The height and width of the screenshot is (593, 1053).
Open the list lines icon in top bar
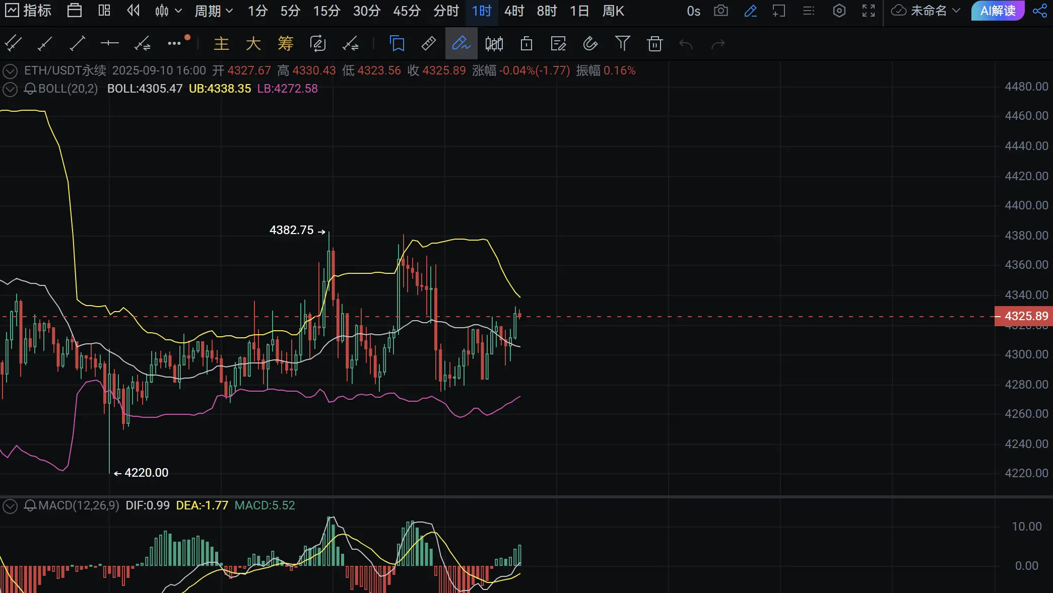809,11
